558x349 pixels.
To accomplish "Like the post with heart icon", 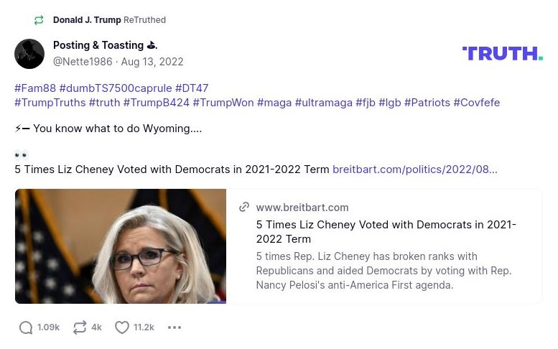I will (122, 327).
